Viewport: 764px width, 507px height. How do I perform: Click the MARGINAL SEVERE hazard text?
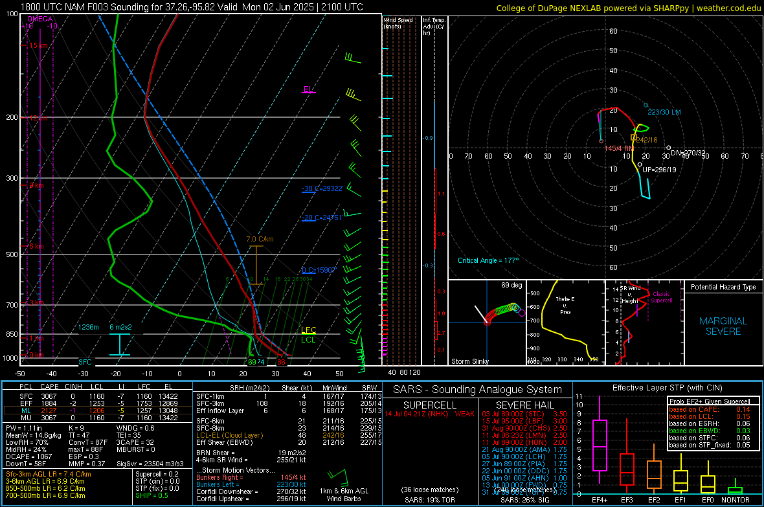click(723, 326)
